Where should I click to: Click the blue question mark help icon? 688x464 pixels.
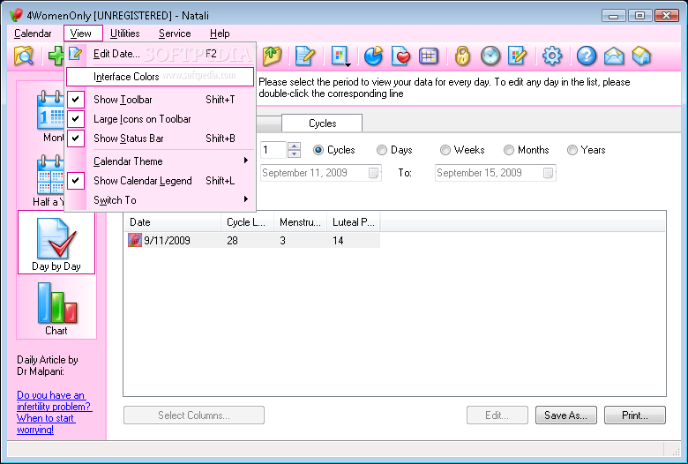pos(587,56)
